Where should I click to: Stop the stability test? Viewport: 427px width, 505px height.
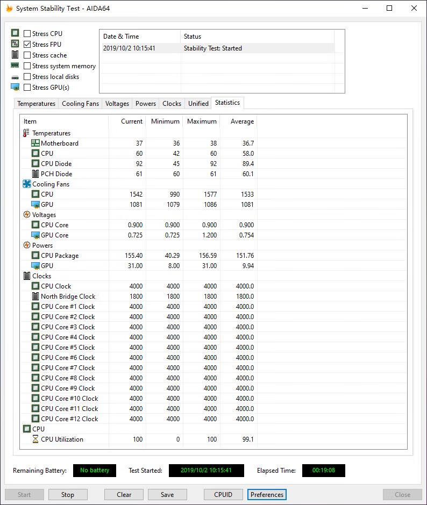(x=68, y=494)
